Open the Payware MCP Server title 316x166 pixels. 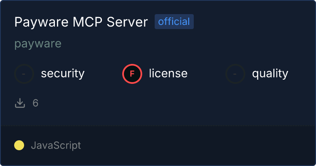point(81,22)
